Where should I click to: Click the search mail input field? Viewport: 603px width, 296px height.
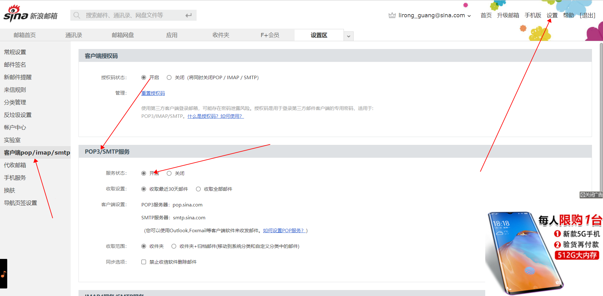pyautogui.click(x=133, y=15)
